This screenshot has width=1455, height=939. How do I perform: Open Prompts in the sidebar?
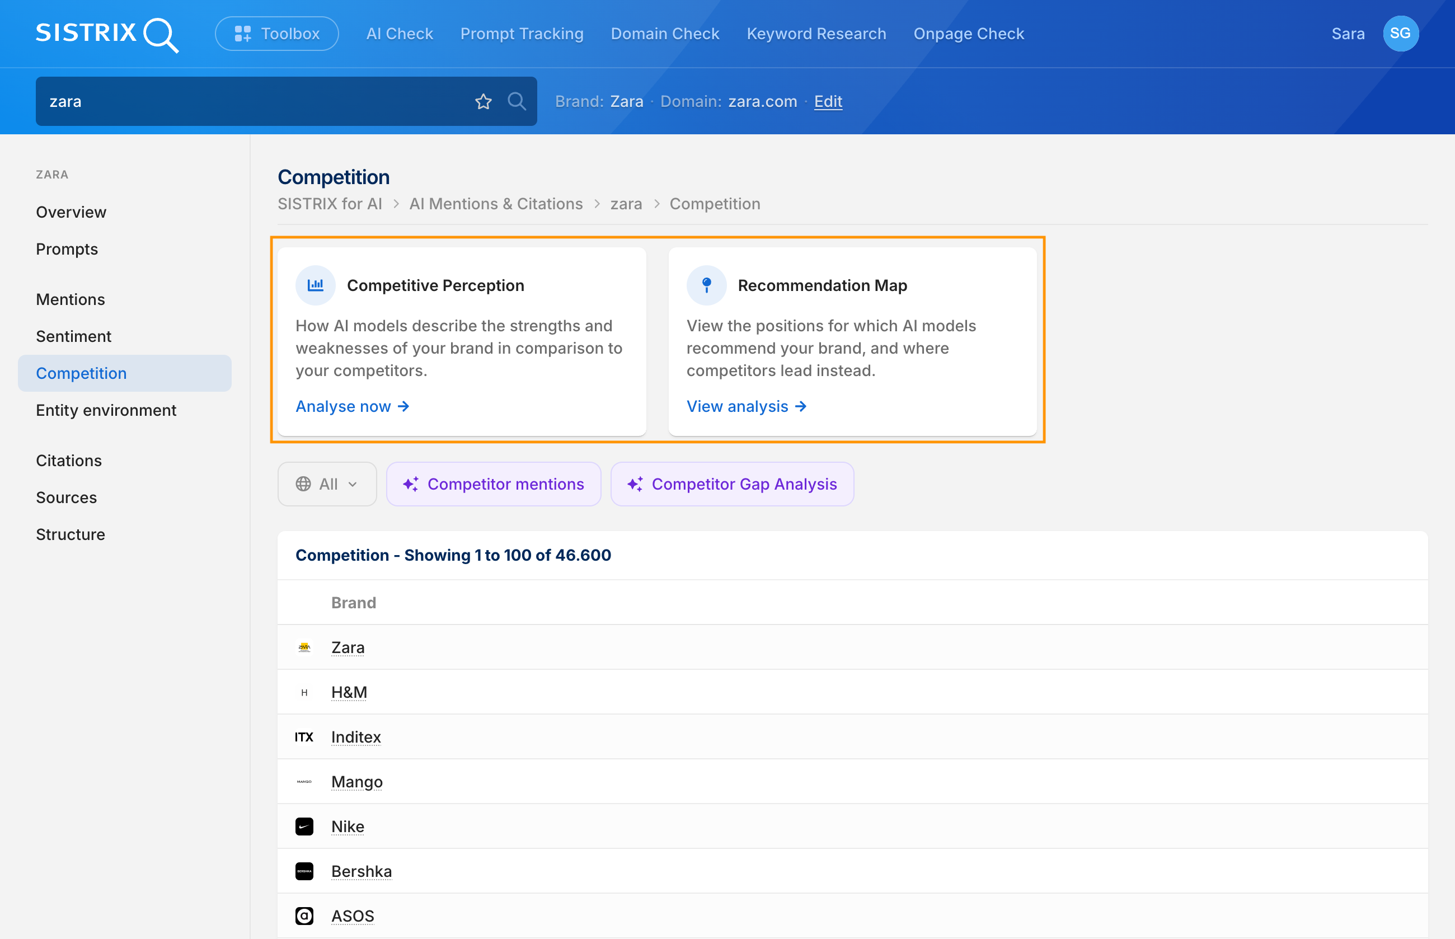[x=67, y=249]
